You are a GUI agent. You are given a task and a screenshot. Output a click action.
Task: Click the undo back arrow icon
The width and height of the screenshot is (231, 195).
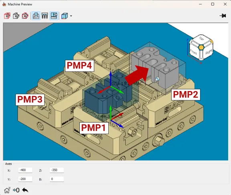[x=25, y=190]
